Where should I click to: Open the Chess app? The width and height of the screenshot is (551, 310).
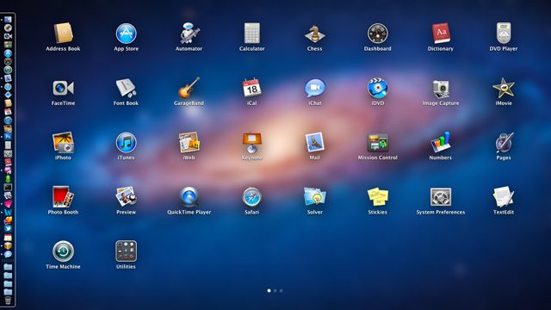314,34
